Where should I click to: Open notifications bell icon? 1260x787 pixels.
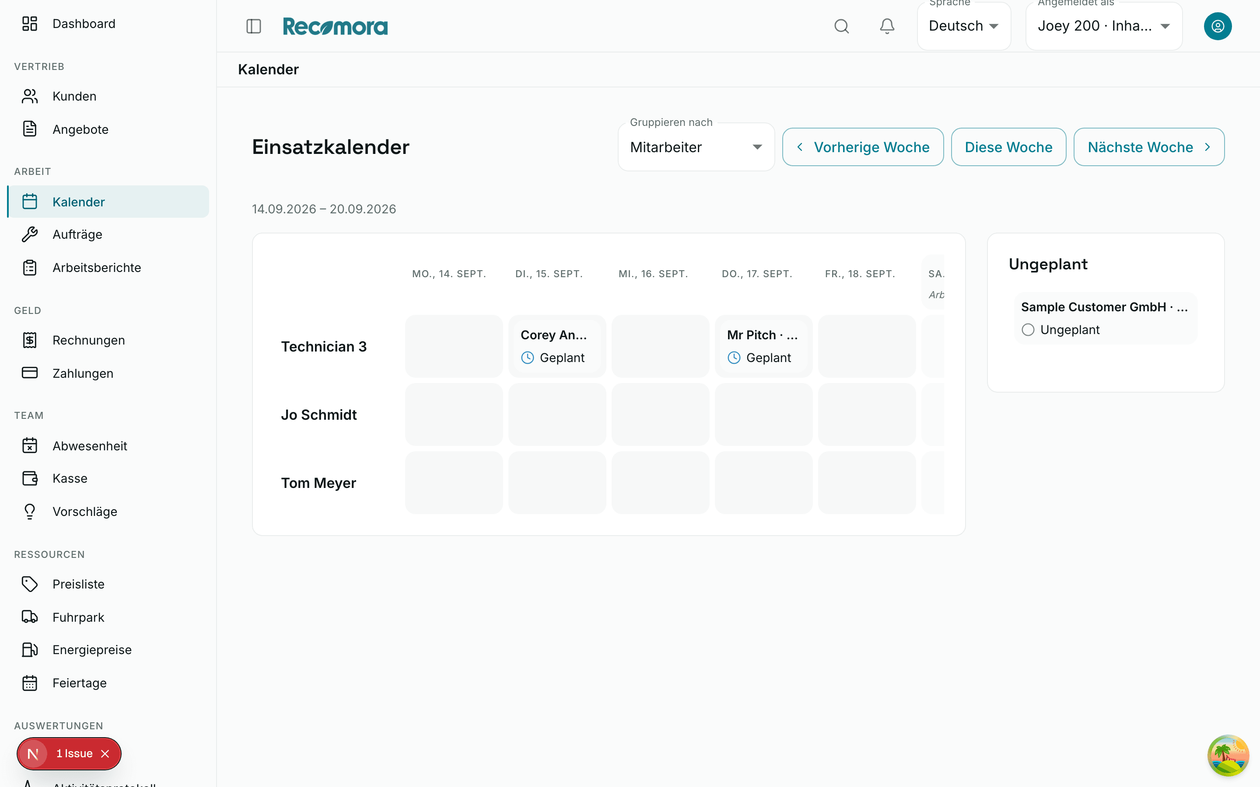point(887,26)
